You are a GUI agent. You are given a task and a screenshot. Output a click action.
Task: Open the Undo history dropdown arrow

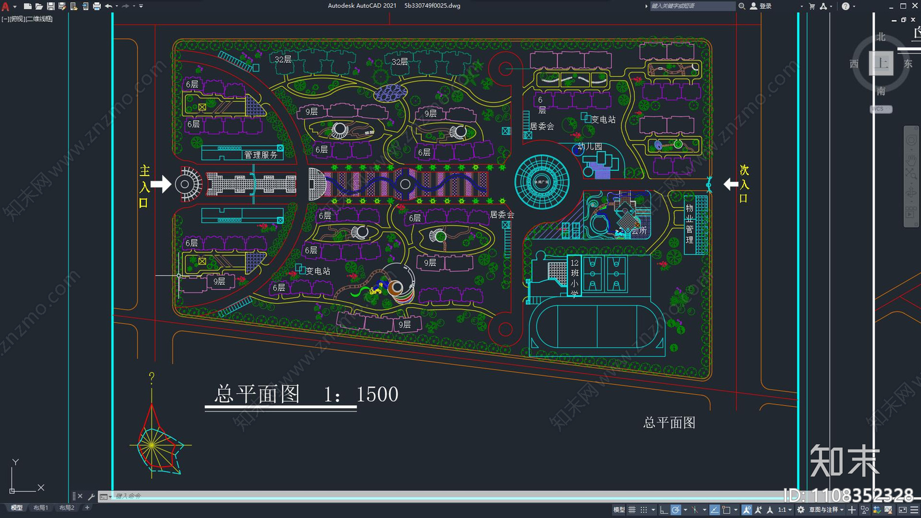tap(116, 6)
